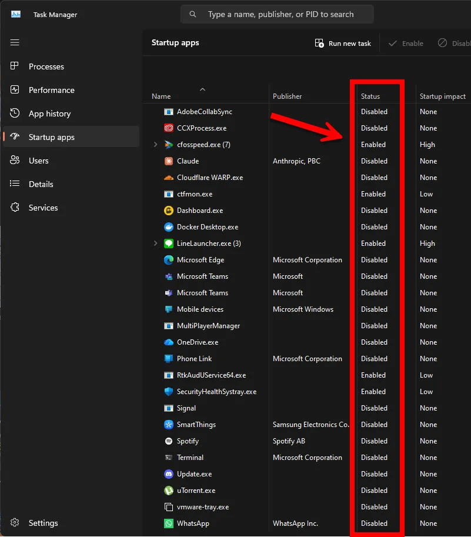Image resolution: width=471 pixels, height=537 pixels.
Task: Click Run new task button
Action: point(343,44)
